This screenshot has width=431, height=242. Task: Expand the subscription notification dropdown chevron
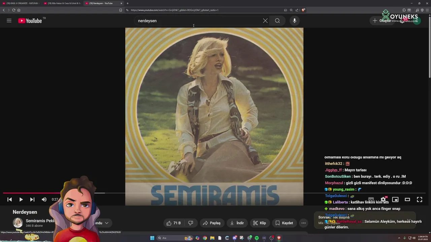[106, 223]
